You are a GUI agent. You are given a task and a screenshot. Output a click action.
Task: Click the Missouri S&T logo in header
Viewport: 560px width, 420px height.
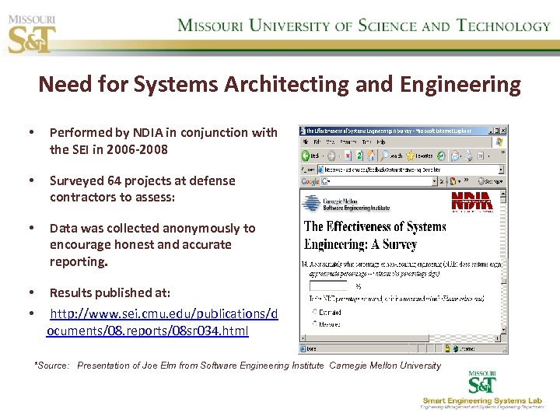tap(31, 34)
